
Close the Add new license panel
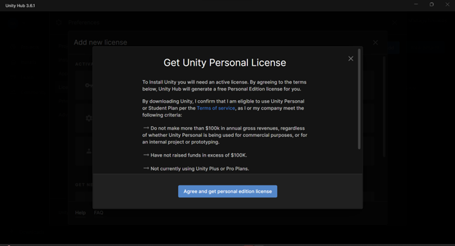point(375,42)
